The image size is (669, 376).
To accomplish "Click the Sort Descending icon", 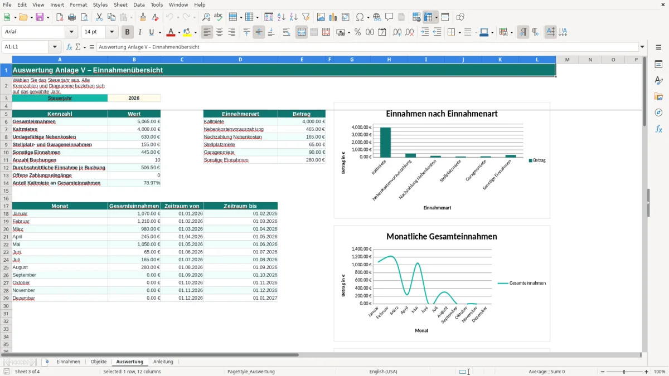I will (x=293, y=17).
